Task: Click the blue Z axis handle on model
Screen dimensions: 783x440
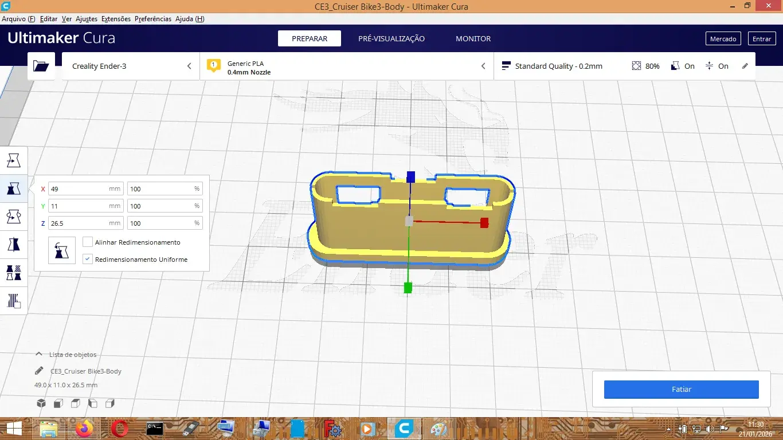Action: tap(410, 176)
